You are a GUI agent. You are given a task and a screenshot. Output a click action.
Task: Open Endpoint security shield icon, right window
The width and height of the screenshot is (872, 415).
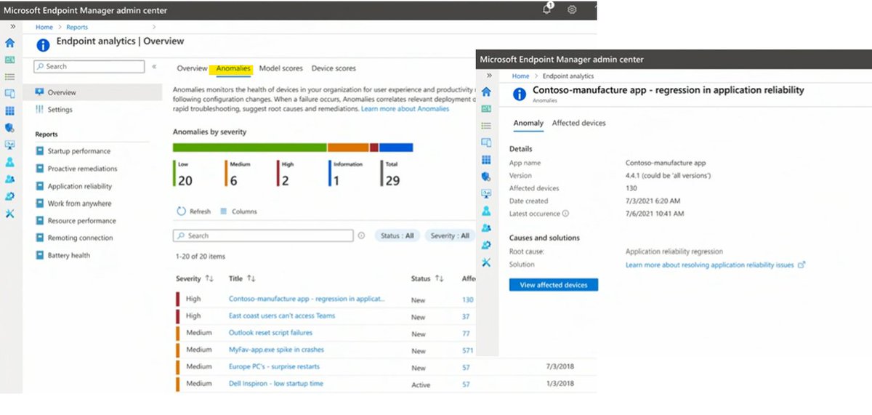(x=486, y=177)
